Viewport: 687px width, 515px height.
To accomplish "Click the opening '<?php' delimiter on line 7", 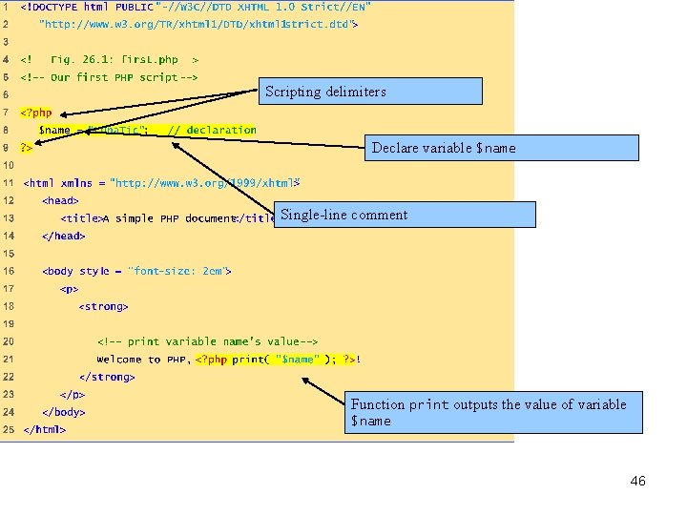I will (x=36, y=113).
